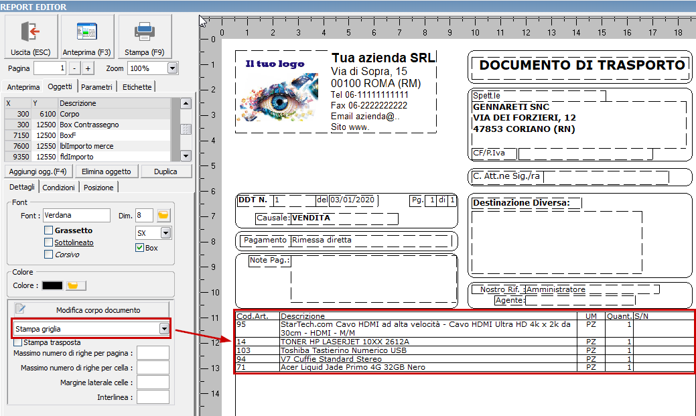Click the Dim. font size field
696x416 pixels.
(x=144, y=215)
